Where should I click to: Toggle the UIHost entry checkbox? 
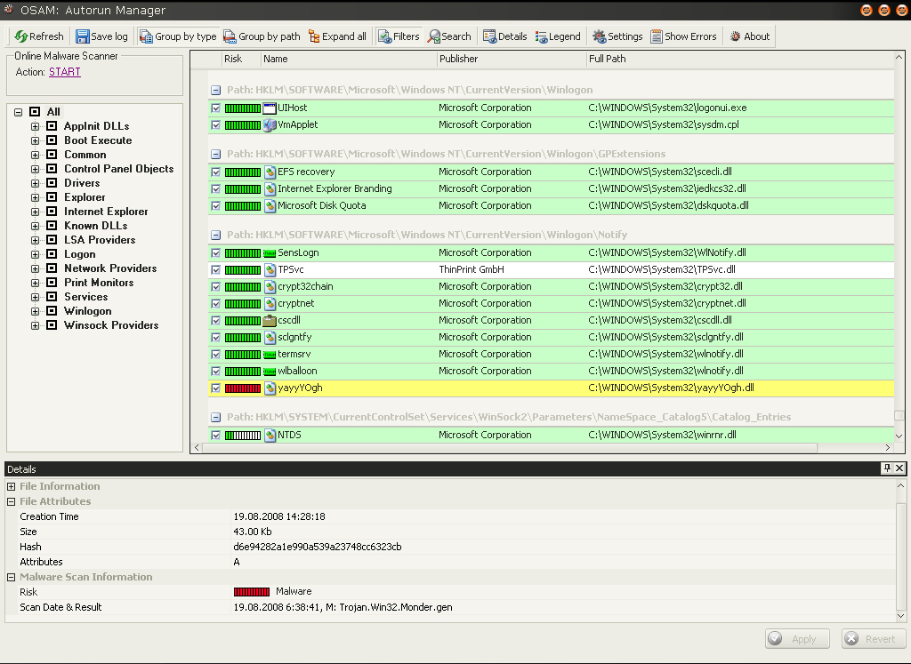coord(216,108)
